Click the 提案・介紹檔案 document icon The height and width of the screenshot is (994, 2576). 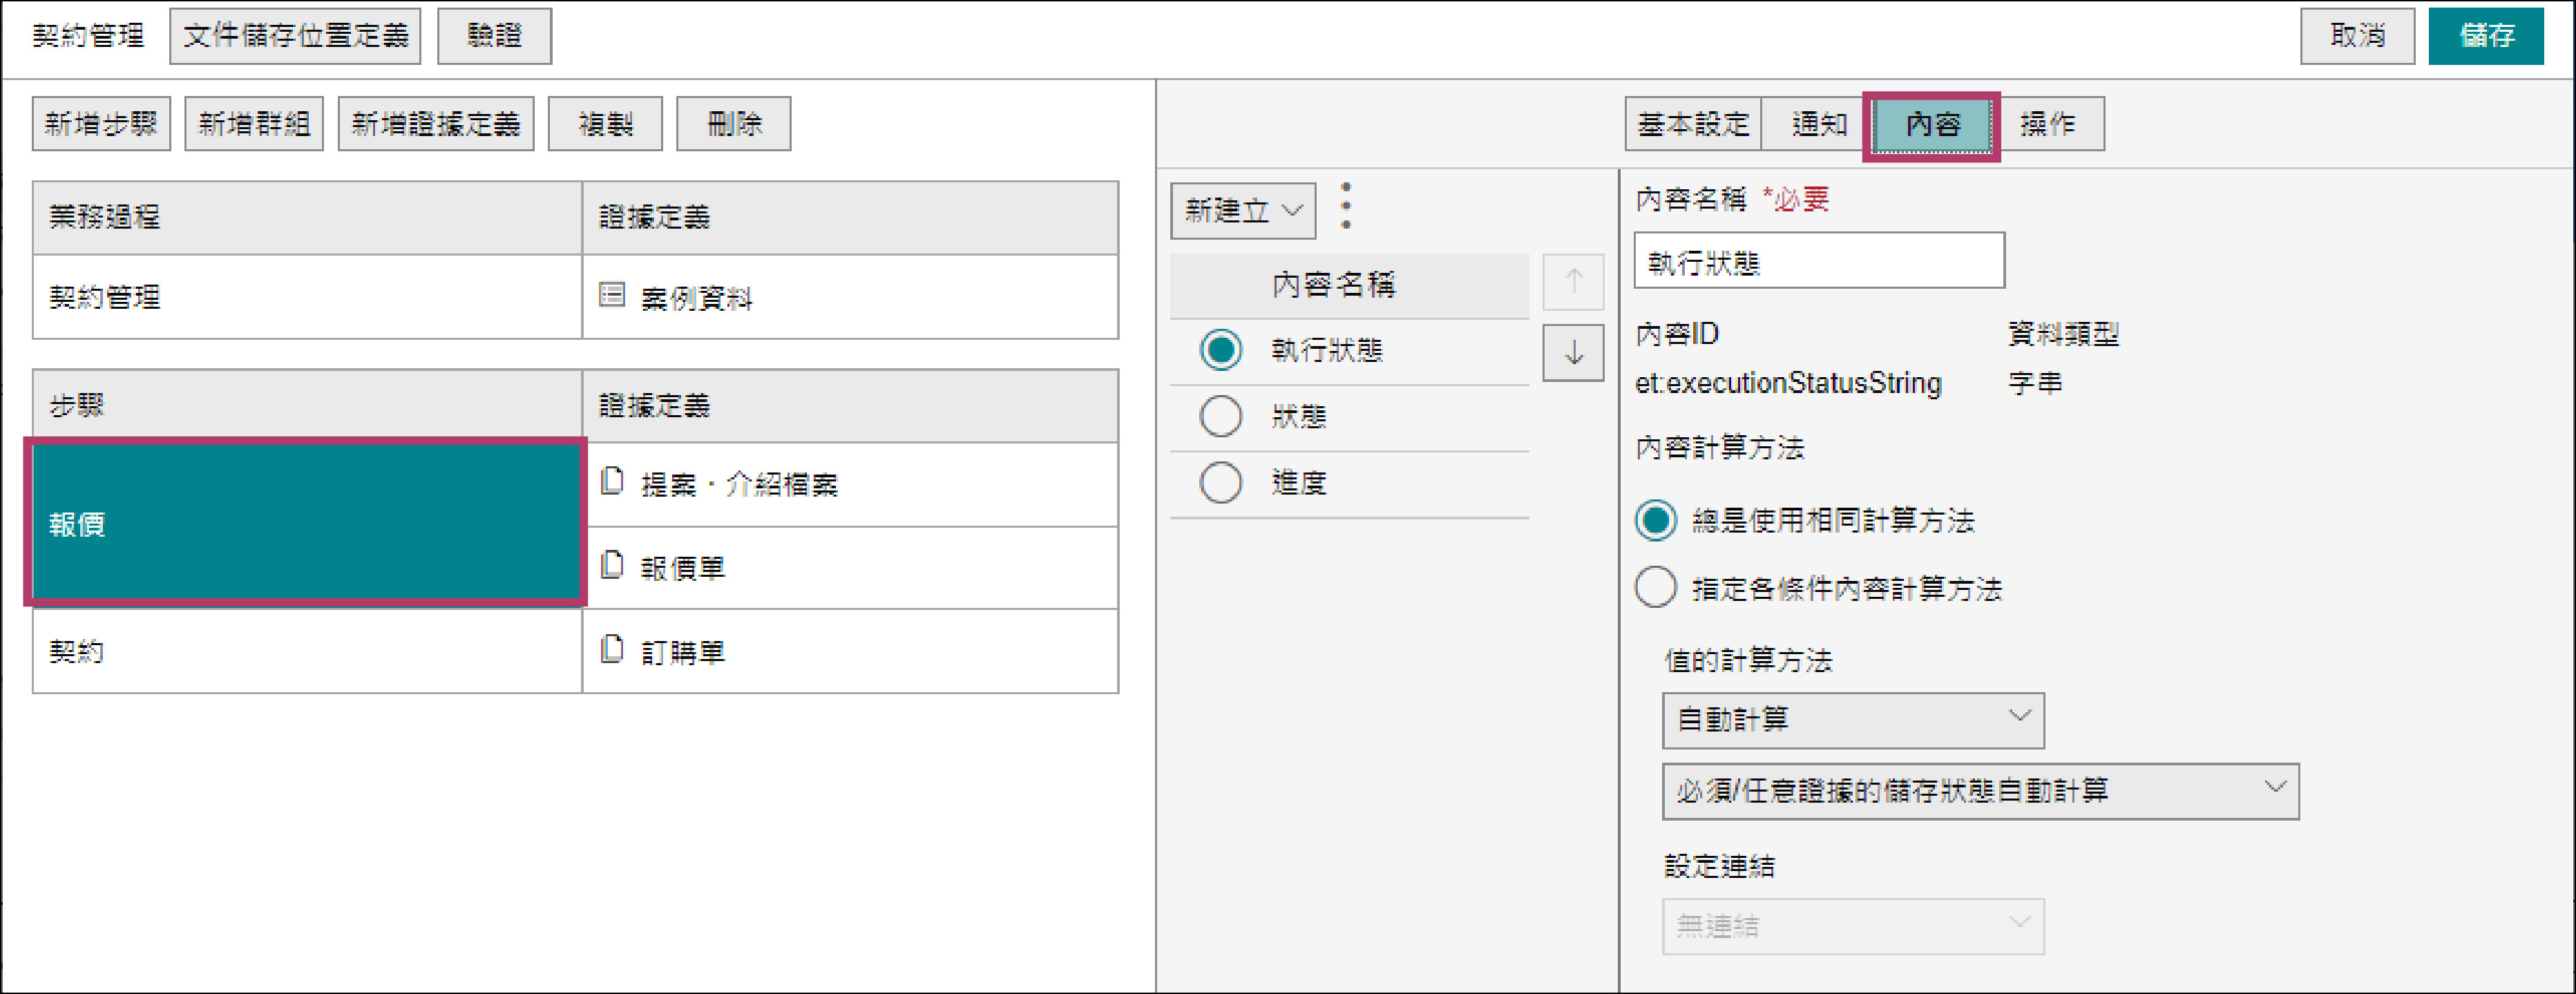click(x=611, y=482)
